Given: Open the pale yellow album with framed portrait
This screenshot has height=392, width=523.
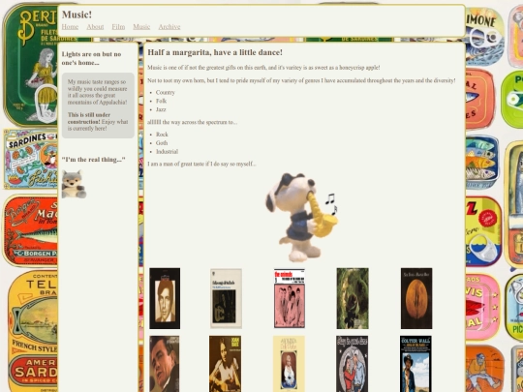Looking at the screenshot, I should coord(289,364).
